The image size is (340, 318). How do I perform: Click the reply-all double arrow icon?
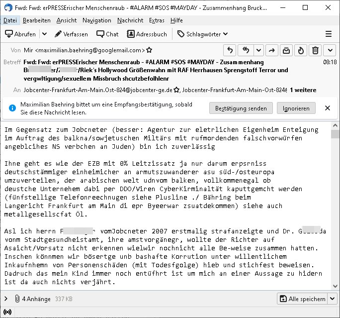coord(246,50)
